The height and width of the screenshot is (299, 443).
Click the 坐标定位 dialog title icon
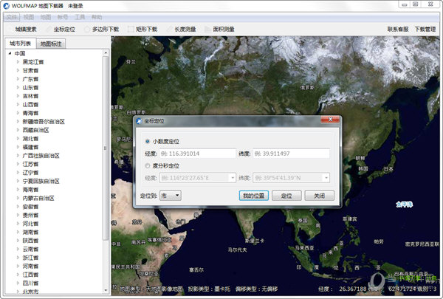(x=139, y=121)
